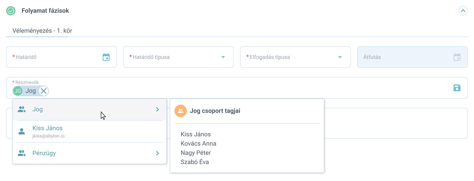Select the Véleményezés - 1. kör tab

coord(42,31)
